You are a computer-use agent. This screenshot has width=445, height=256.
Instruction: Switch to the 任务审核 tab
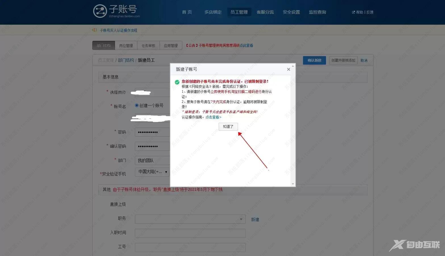(148, 45)
